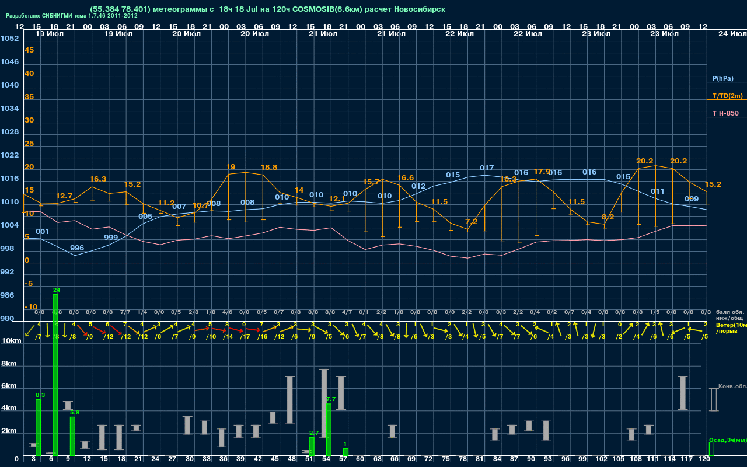Viewport: 747px width, 467px height.
Task: Click the pressure value 005
Action: pos(145,217)
